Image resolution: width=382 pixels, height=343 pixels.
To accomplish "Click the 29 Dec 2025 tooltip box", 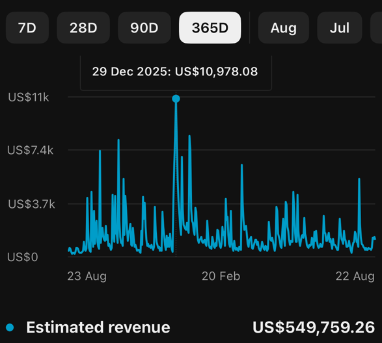I will click(x=176, y=73).
